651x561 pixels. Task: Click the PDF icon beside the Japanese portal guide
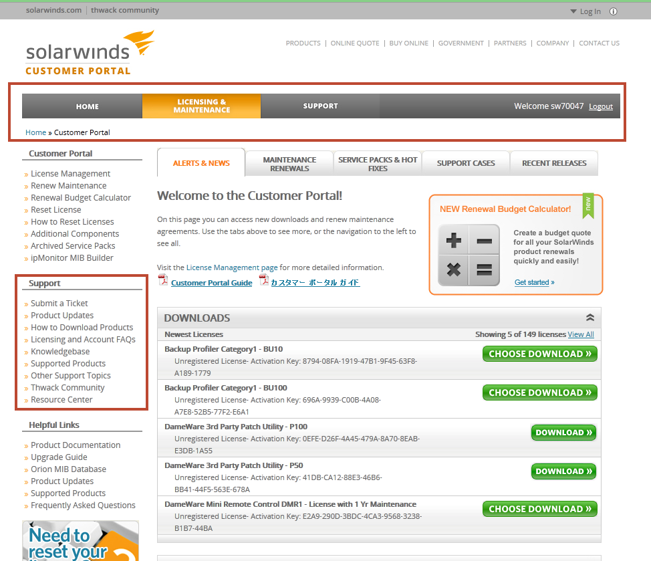(263, 282)
